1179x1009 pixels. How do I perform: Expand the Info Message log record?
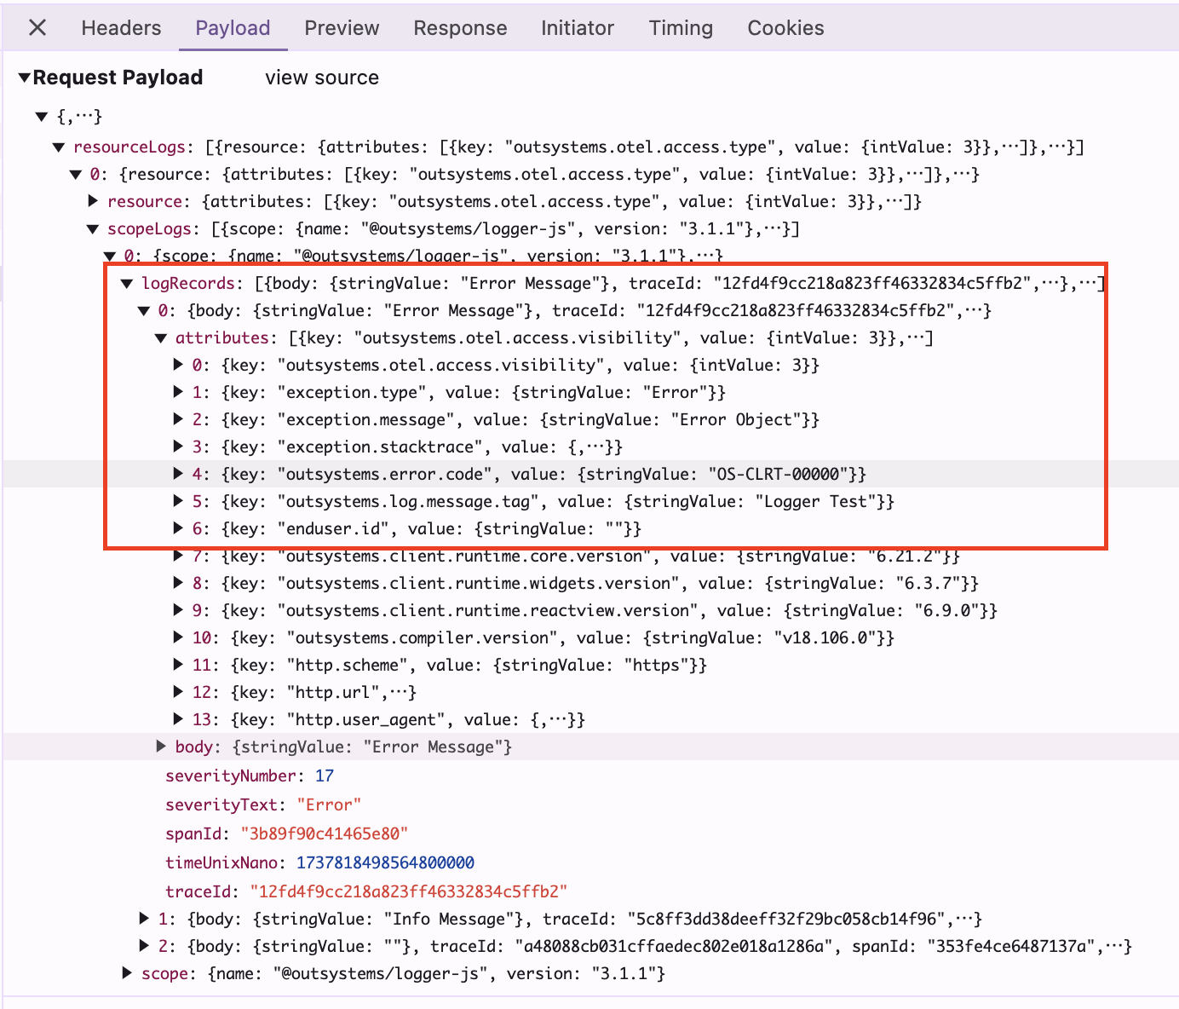pyautogui.click(x=143, y=919)
